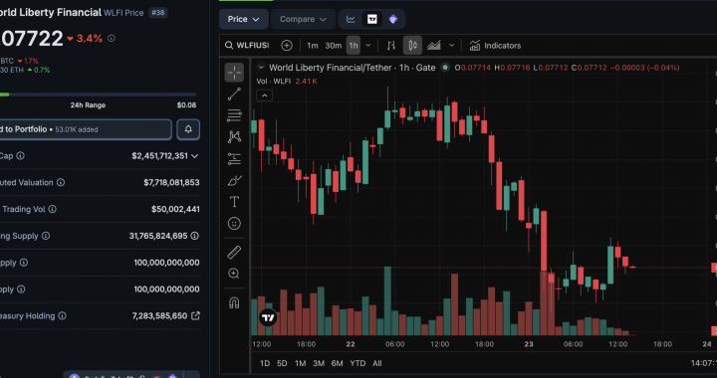Select the crosshair cursor tool
The width and height of the screenshot is (717, 378).
pyautogui.click(x=234, y=73)
